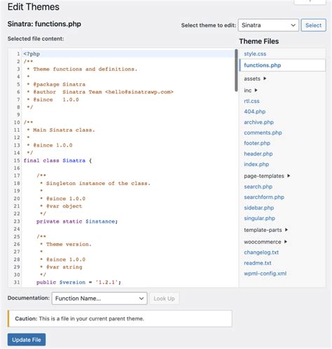332x349 pixels.
Task: Open the Documentation 'Function Name...' dropdown
Action: pyautogui.click(x=99, y=299)
